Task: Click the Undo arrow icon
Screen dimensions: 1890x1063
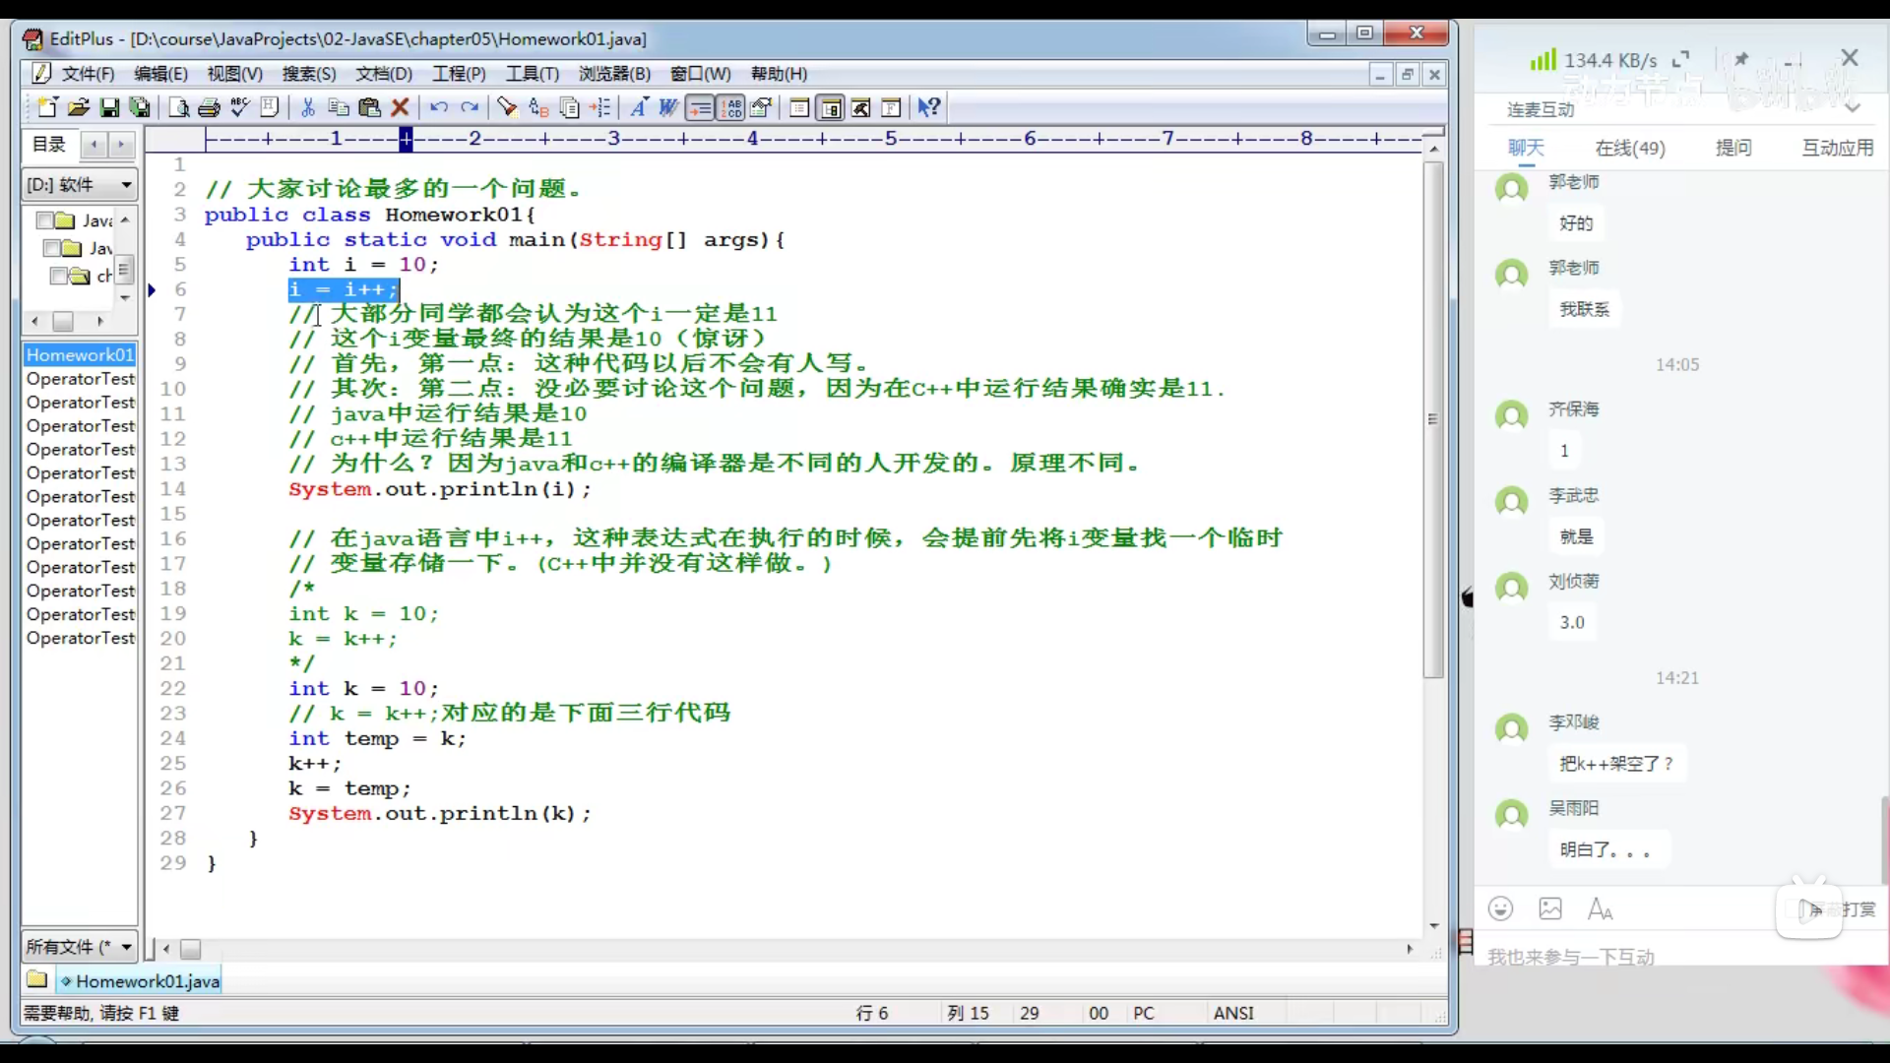Action: click(x=439, y=107)
